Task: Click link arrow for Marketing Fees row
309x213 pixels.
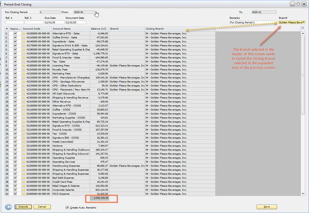Action: coord(24,73)
